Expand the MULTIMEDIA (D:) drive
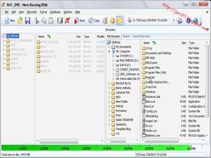211x158 pixels. (113, 61)
